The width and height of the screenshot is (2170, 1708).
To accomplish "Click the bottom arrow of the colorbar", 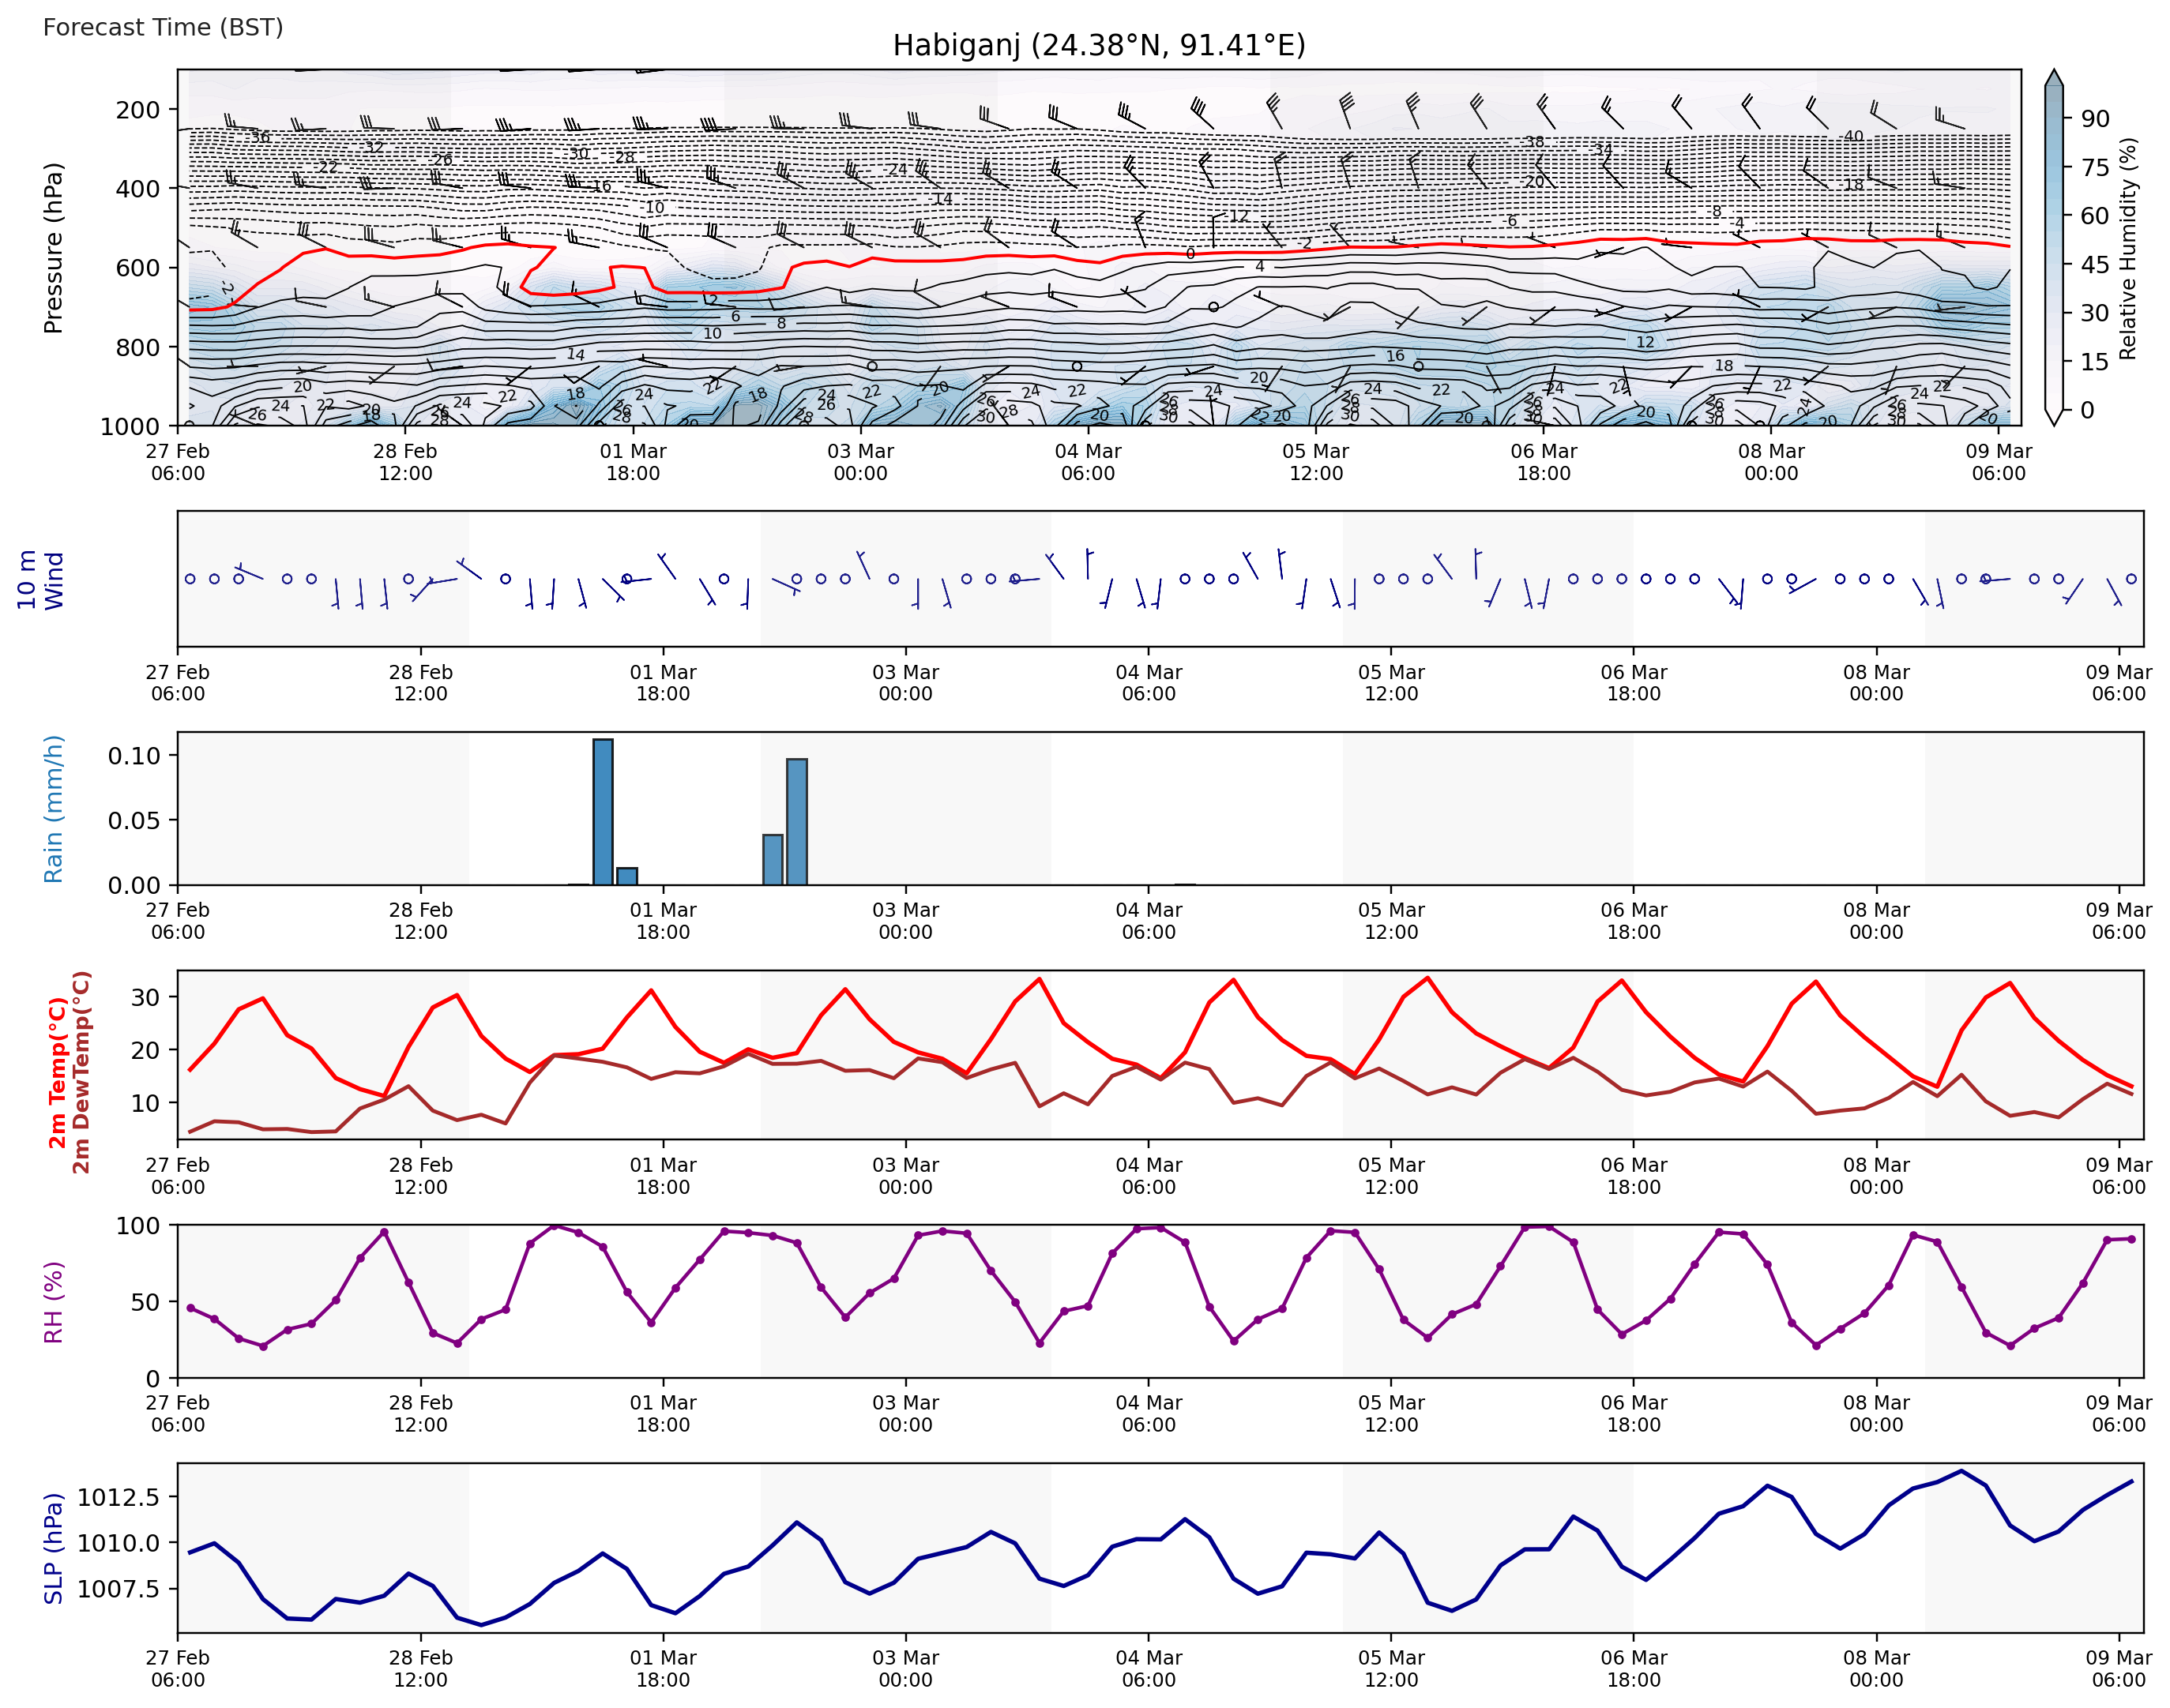I will (2053, 417).
